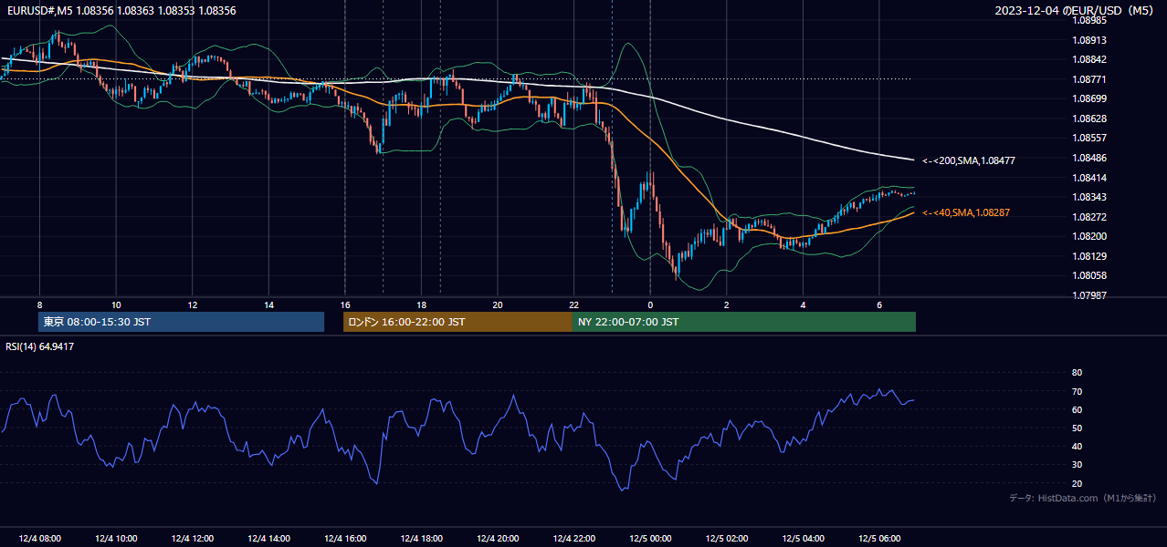
Task: Click the 12/5 04:00 time label
Action: [x=803, y=539]
